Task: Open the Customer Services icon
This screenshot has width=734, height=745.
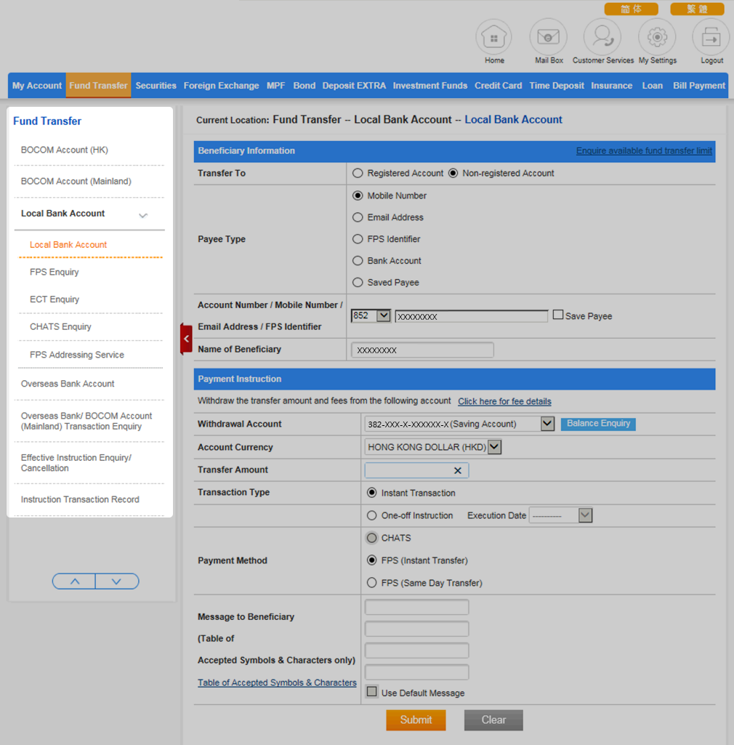Action: click(602, 37)
